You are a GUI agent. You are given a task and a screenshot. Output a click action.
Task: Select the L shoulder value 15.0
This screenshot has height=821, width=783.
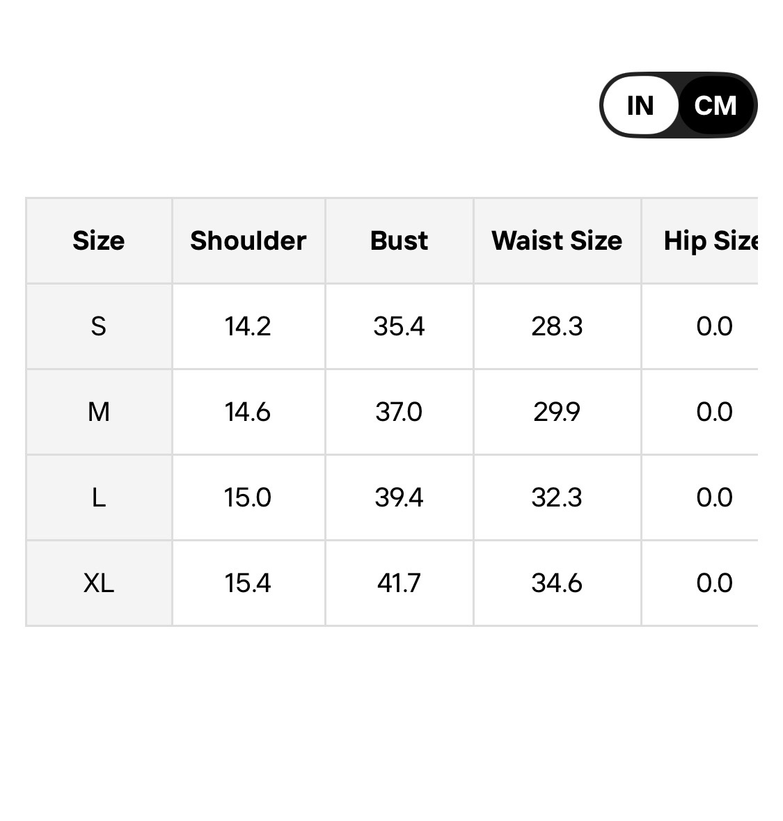pyautogui.click(x=248, y=497)
